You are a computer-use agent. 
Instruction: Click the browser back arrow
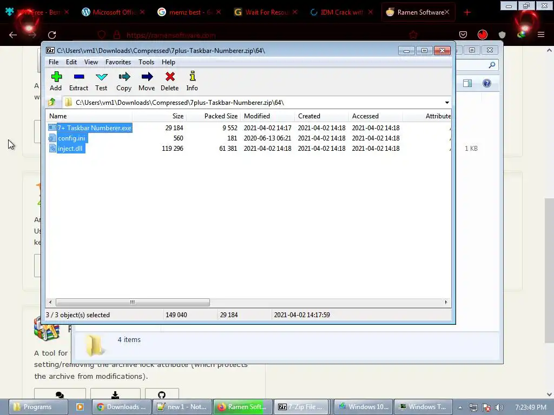tap(13, 35)
